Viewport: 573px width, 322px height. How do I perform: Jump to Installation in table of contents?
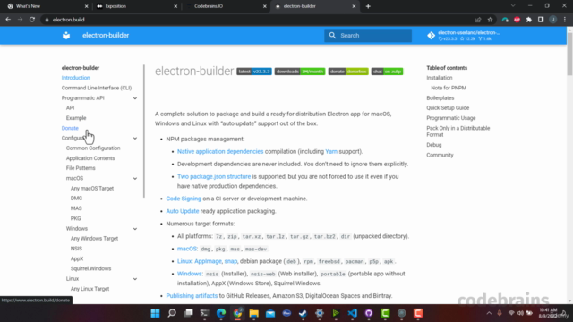[440, 78]
